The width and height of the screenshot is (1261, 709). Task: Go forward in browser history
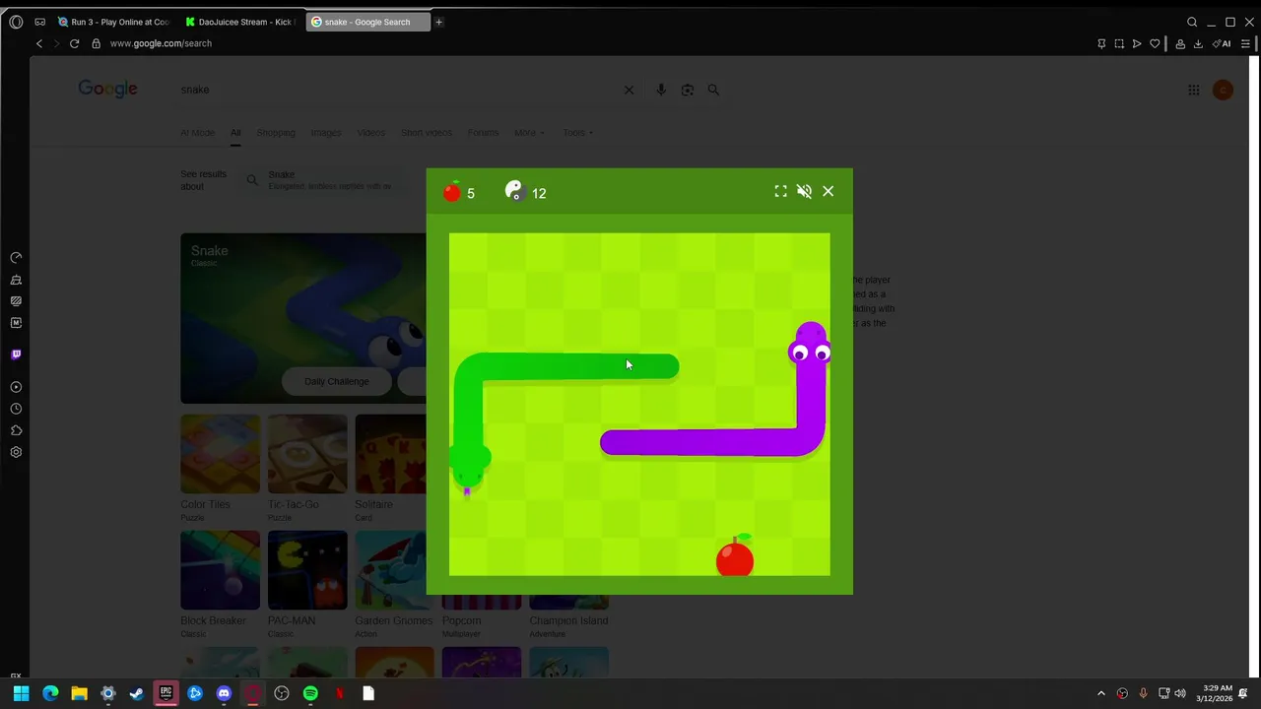56,43
